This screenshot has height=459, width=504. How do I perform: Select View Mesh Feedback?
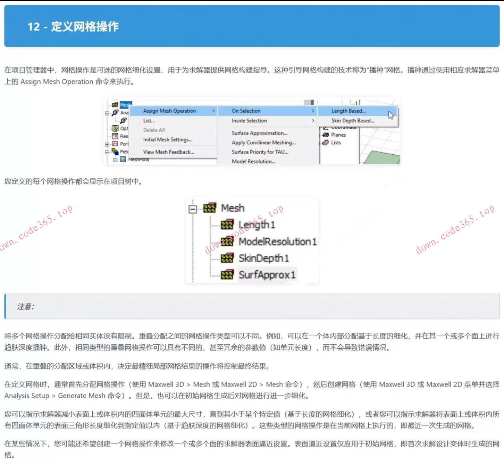(x=168, y=152)
